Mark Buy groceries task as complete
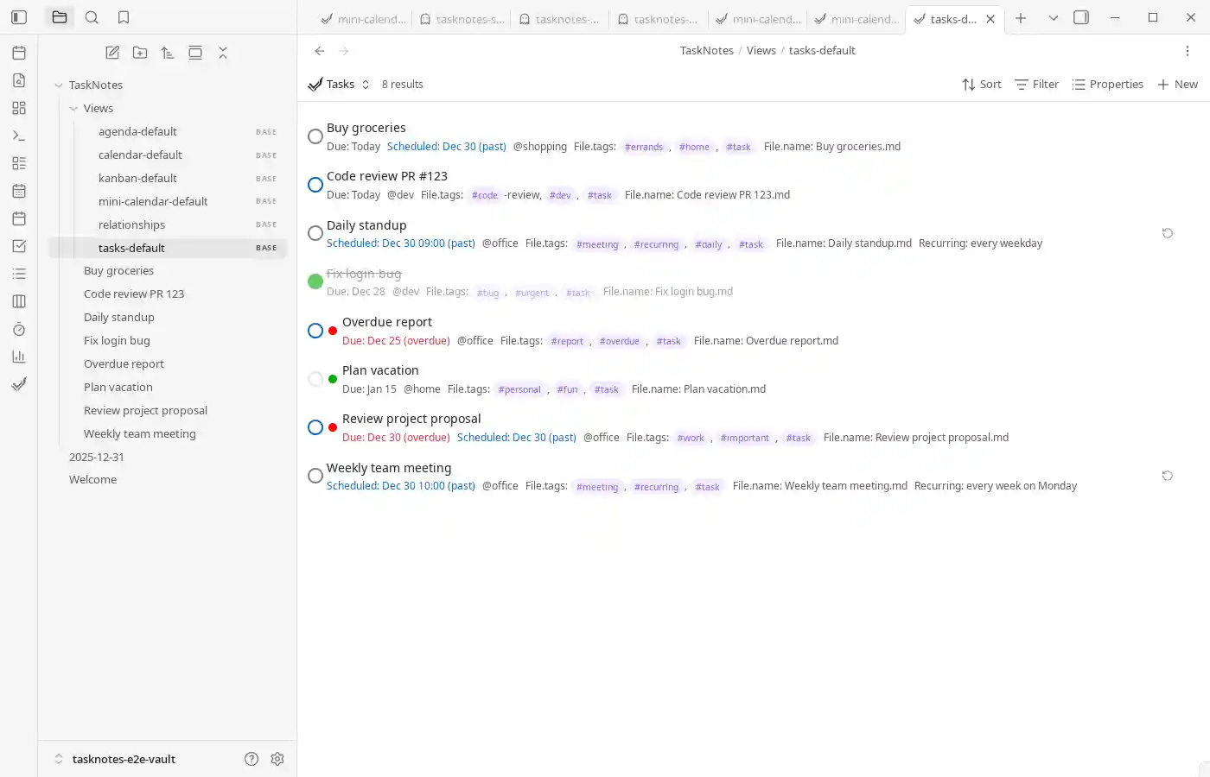The width and height of the screenshot is (1210, 777). pyautogui.click(x=315, y=136)
